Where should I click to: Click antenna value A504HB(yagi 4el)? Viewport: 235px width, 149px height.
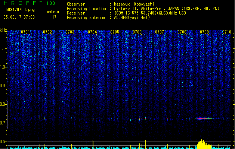point(132,18)
